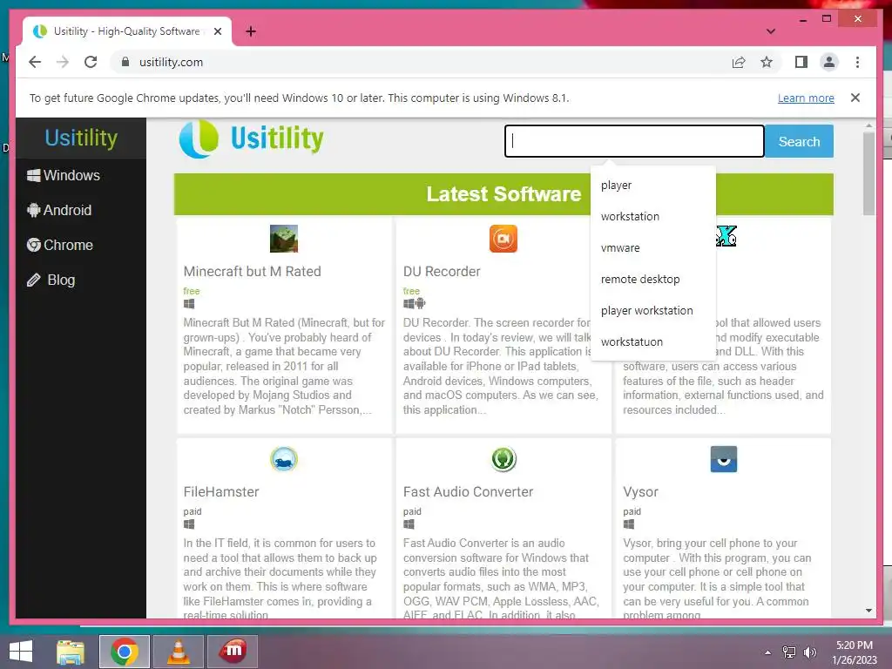892x669 pixels.
Task: Click the Windows platform icon under FileHamster
Action: pos(189,524)
